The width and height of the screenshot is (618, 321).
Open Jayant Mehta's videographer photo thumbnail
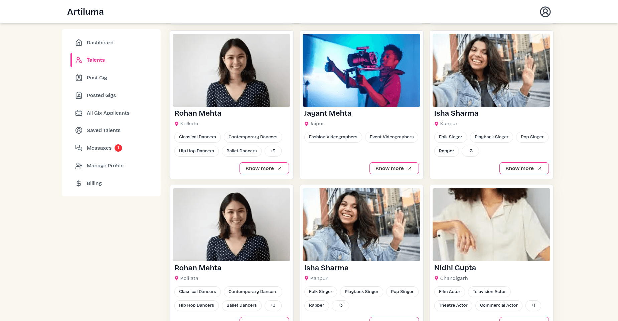click(x=361, y=70)
